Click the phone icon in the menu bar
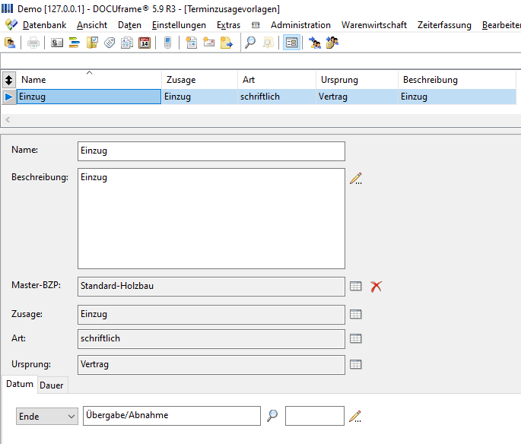 point(256,25)
